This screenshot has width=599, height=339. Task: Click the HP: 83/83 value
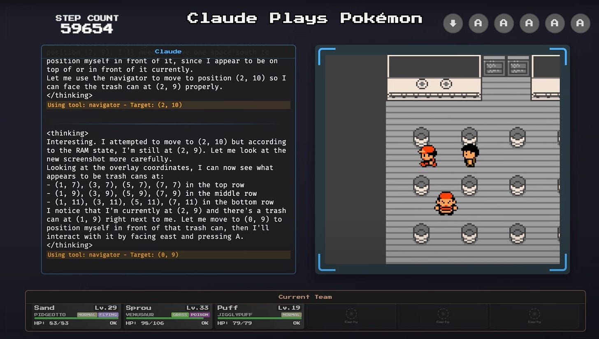tap(51, 323)
